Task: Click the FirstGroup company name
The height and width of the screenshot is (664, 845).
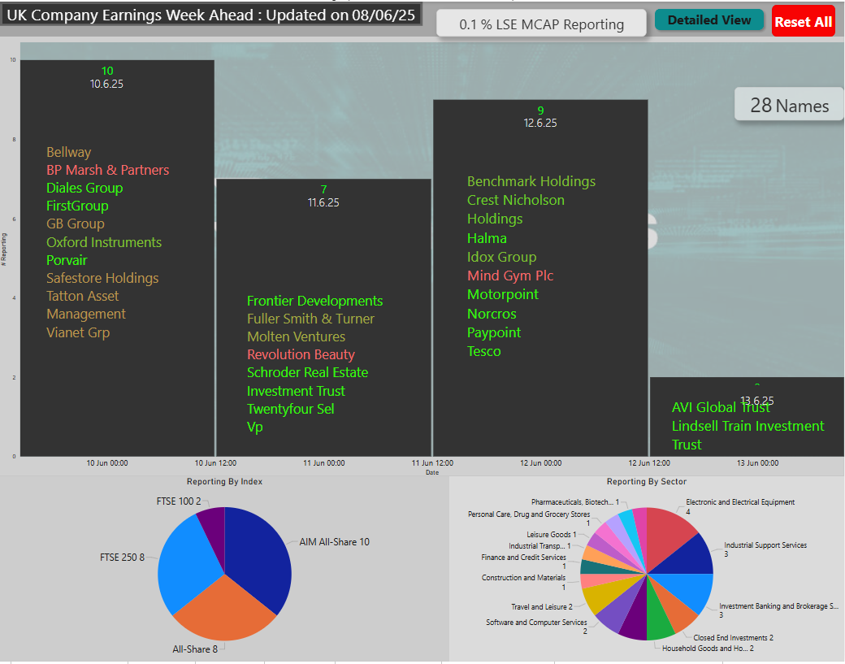Action: pos(77,206)
